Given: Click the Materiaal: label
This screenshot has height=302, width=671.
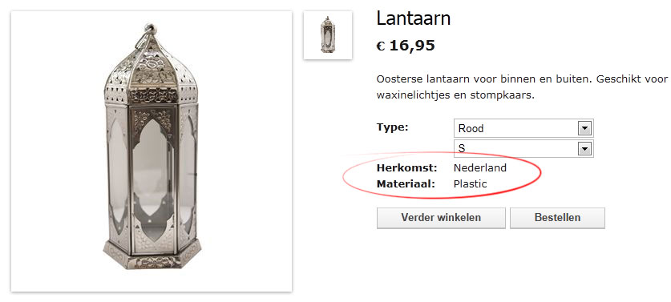Looking at the screenshot, I should pos(406,184).
